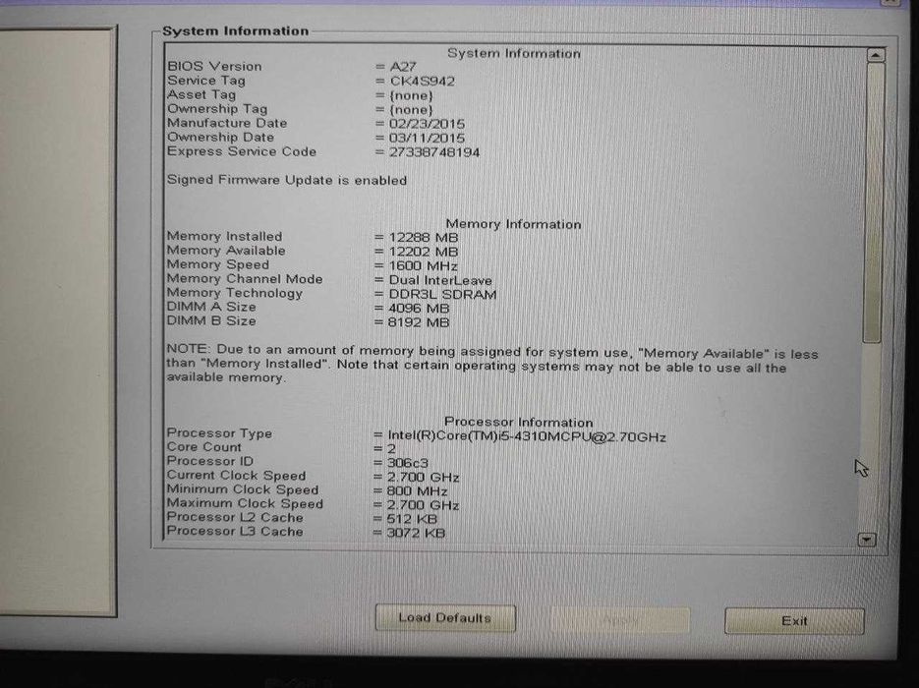Image resolution: width=919 pixels, height=688 pixels.
Task: Select Manufacture Date value 02/23/2015
Action: [x=427, y=124]
